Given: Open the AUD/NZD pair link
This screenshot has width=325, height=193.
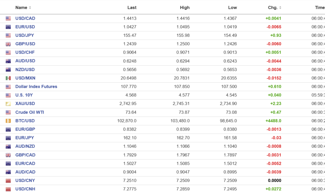Looking at the screenshot, I should click(25, 146).
